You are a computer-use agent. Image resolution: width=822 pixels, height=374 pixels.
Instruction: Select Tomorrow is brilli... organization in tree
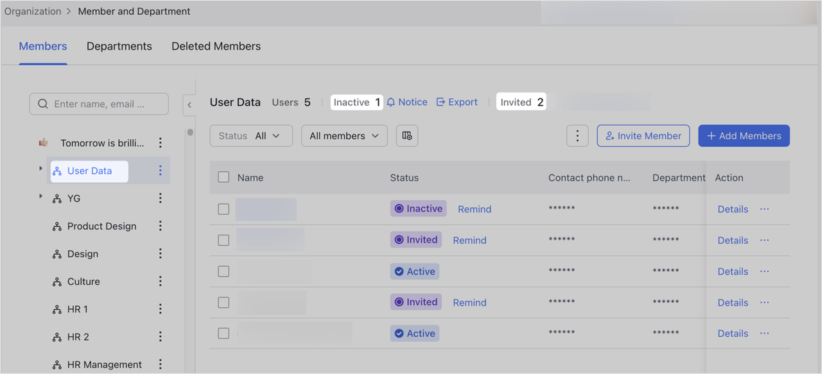102,143
